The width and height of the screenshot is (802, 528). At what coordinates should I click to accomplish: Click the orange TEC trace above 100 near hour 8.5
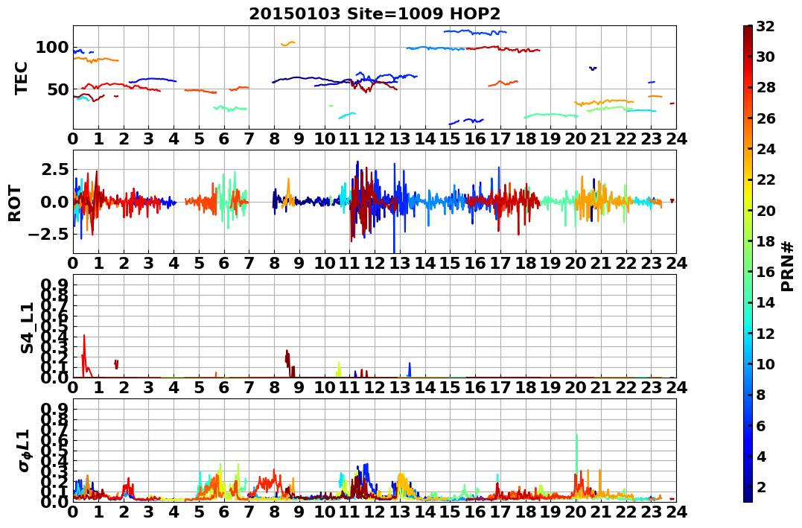(x=288, y=43)
